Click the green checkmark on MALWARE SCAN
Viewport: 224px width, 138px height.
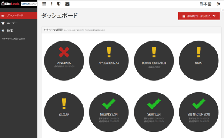tap(109, 104)
